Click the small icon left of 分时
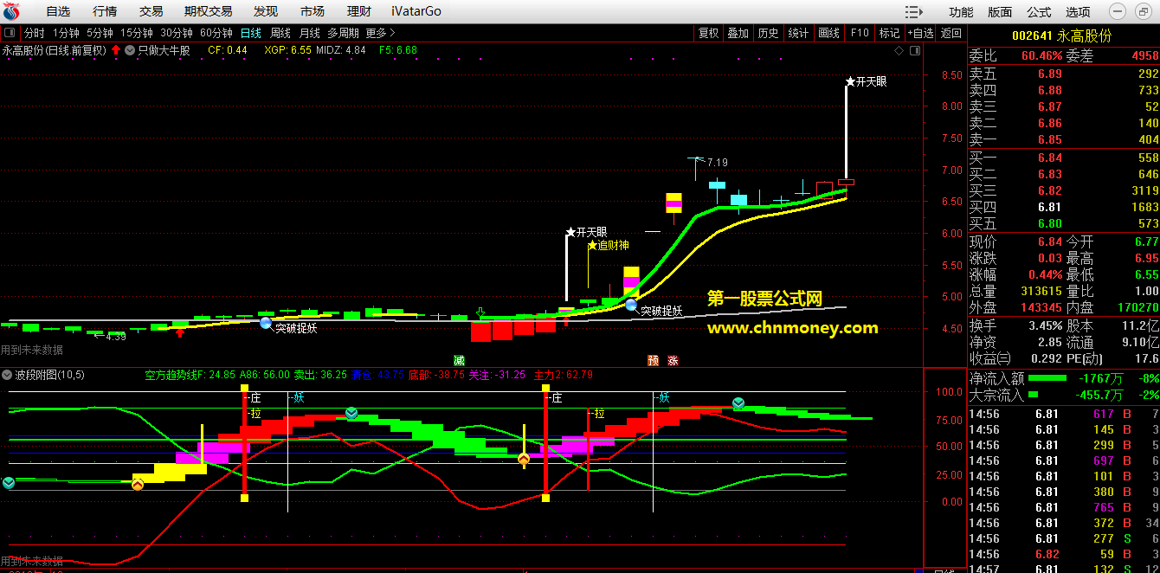 point(10,33)
